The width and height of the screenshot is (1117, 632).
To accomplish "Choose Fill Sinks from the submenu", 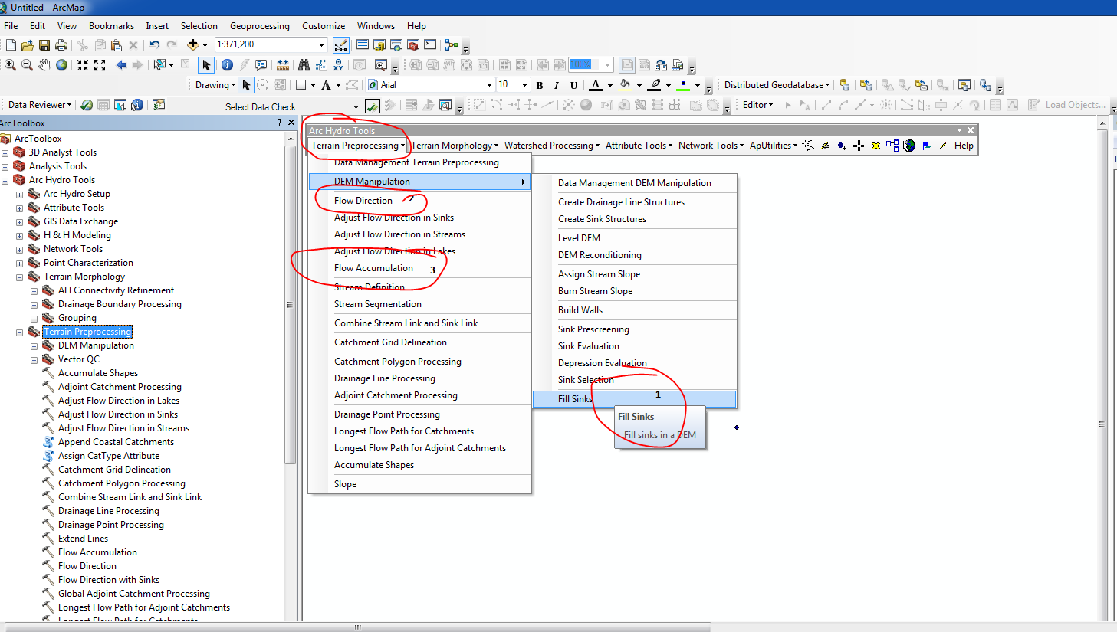I will click(634, 399).
